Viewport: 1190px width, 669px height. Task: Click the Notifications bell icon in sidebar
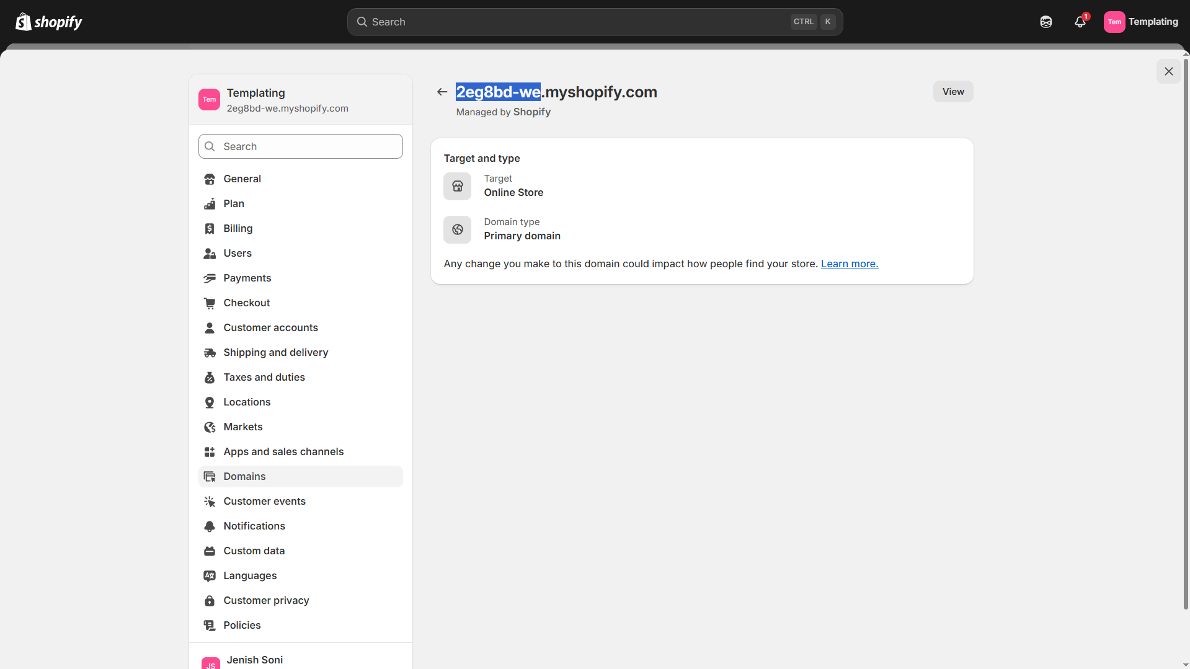210,526
